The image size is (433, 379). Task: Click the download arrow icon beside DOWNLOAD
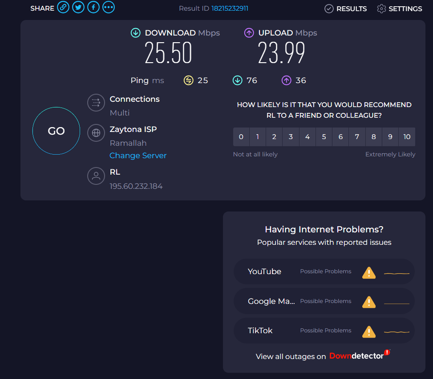[x=136, y=33]
